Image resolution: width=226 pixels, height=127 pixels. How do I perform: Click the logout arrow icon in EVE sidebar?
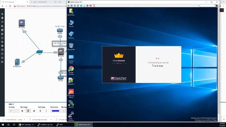point(2,62)
